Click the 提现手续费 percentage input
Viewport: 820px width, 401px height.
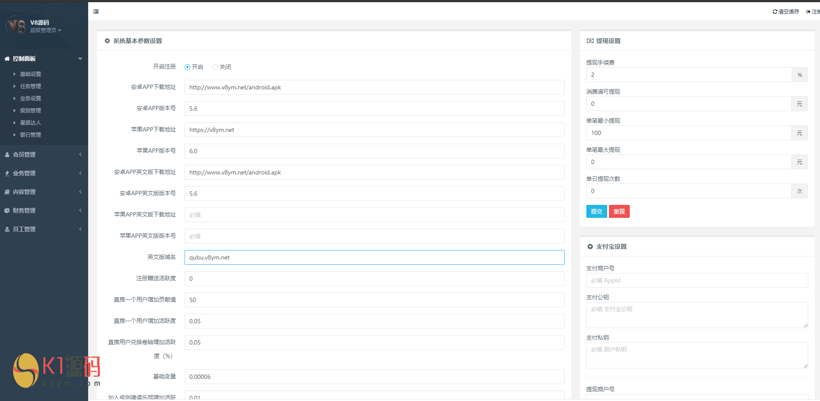689,75
